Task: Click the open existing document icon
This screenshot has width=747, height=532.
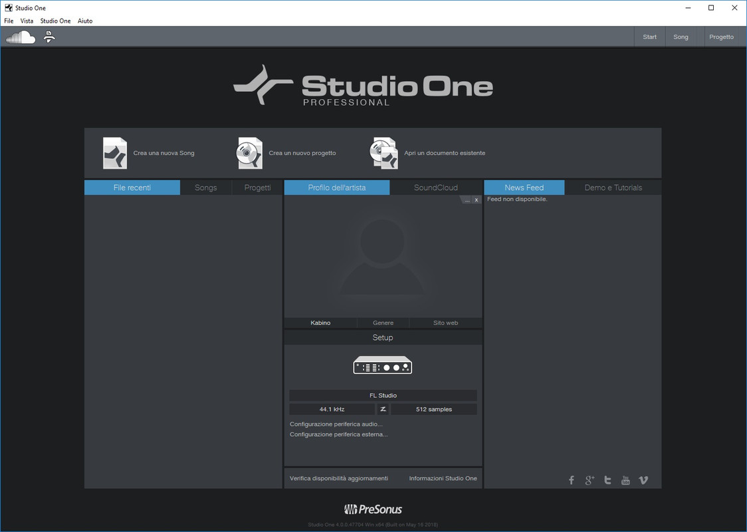Action: pyautogui.click(x=384, y=153)
